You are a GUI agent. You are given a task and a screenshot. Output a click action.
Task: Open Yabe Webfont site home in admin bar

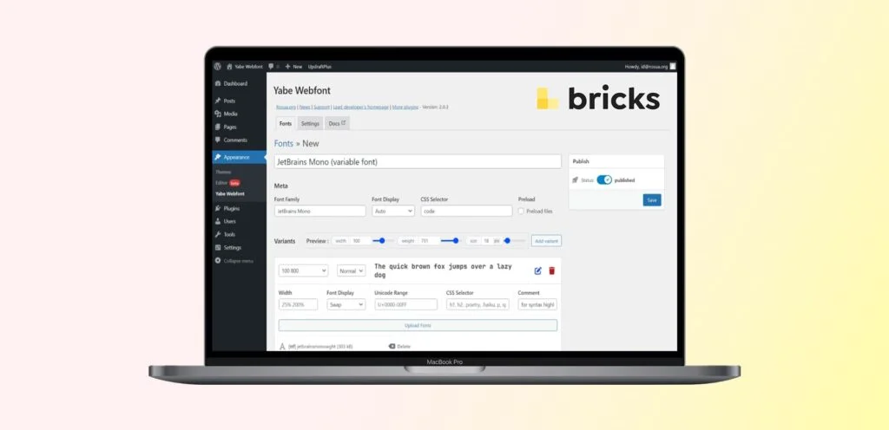coord(245,67)
